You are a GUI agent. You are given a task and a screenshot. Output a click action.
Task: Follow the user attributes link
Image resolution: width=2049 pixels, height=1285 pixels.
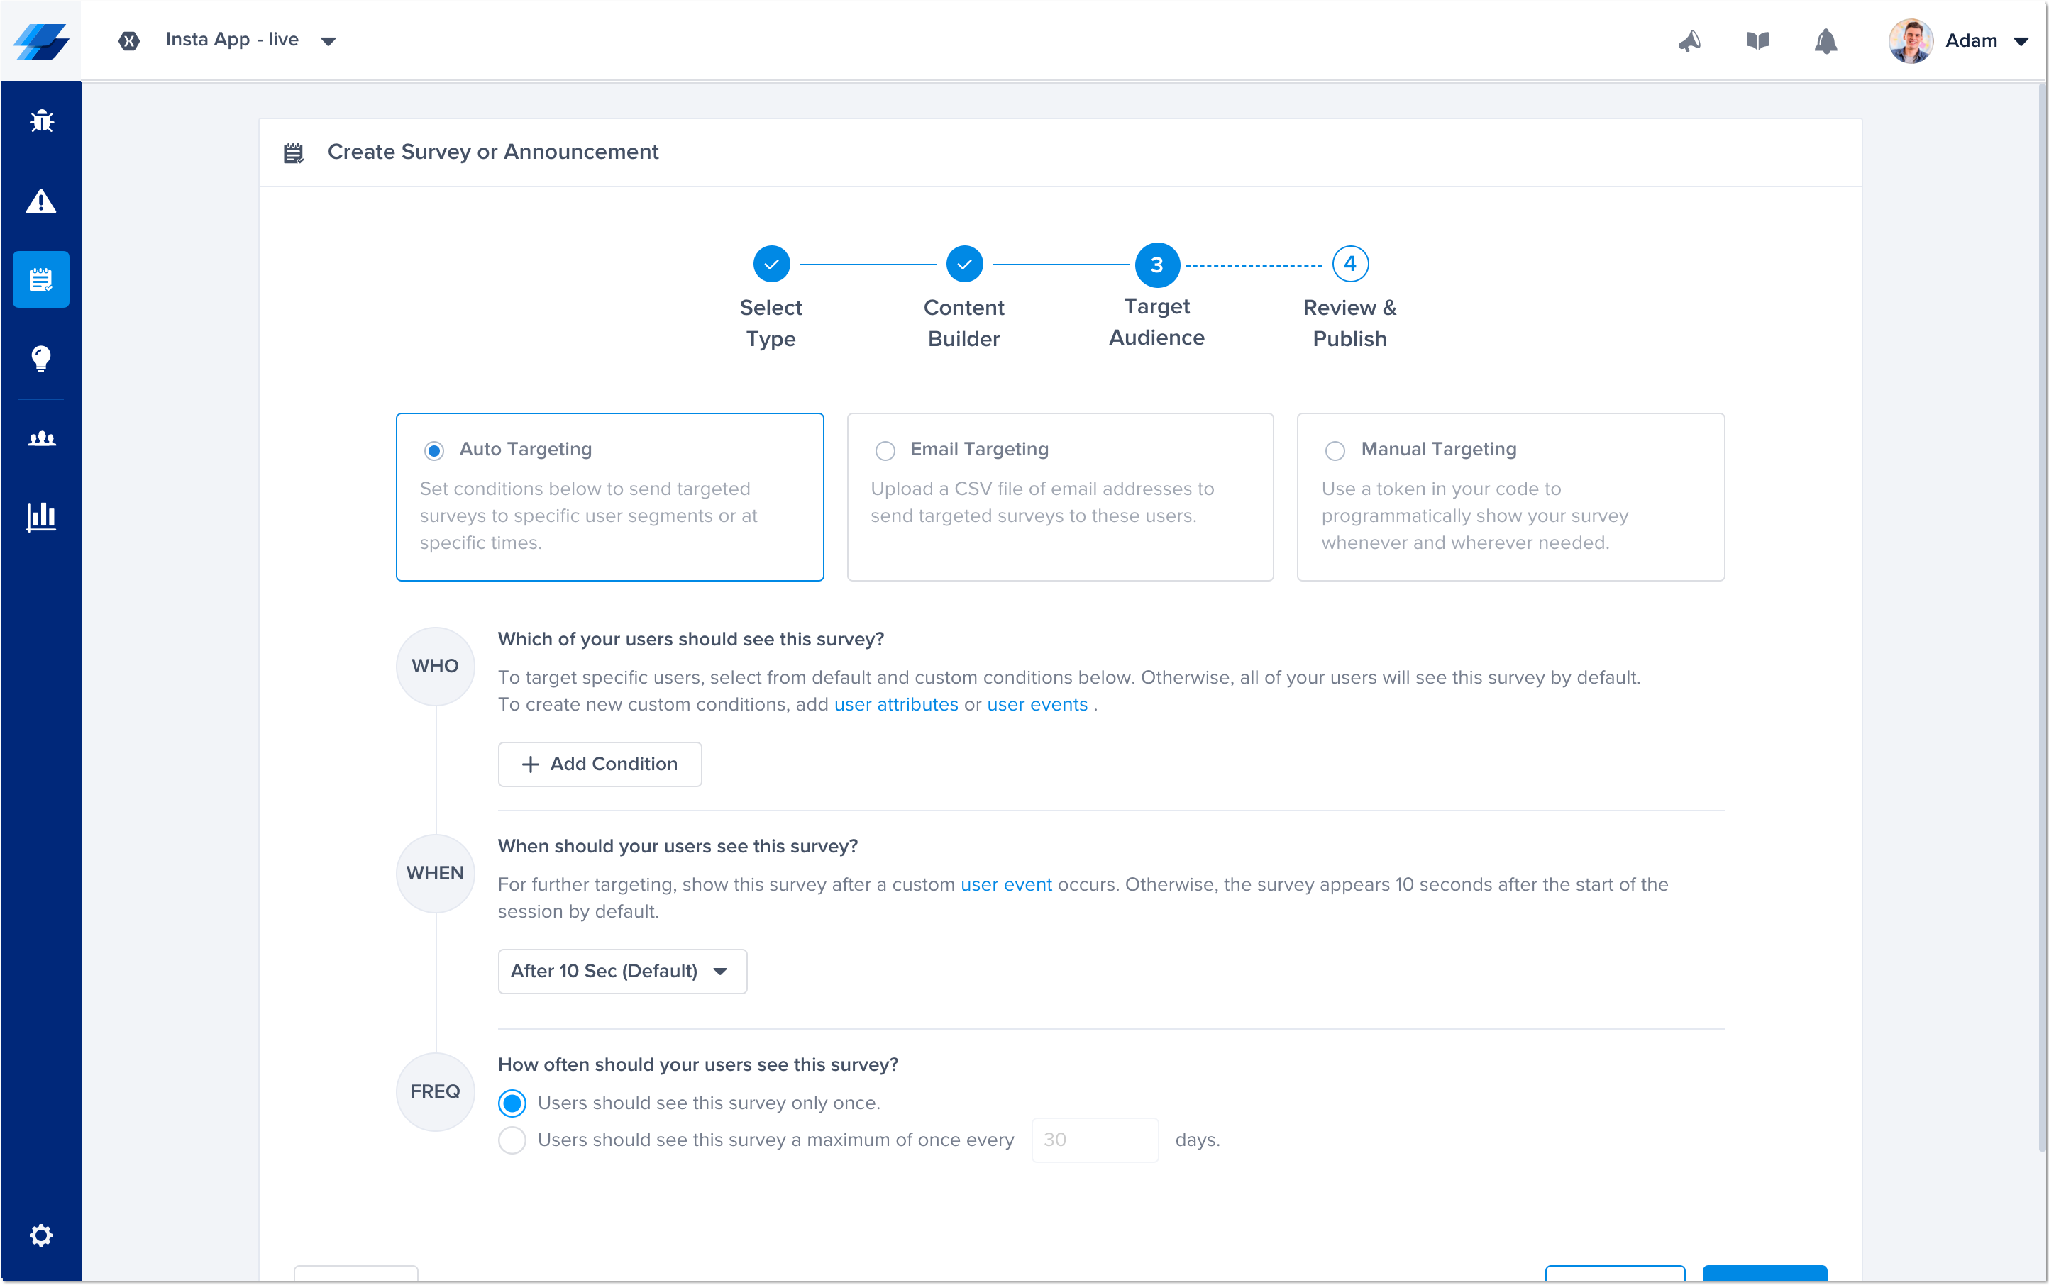[x=895, y=704]
